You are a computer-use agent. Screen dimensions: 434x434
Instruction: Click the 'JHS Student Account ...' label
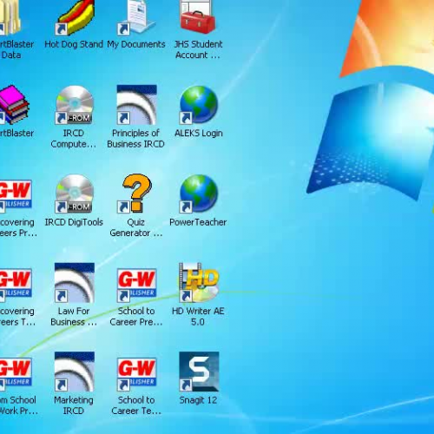coord(198,49)
